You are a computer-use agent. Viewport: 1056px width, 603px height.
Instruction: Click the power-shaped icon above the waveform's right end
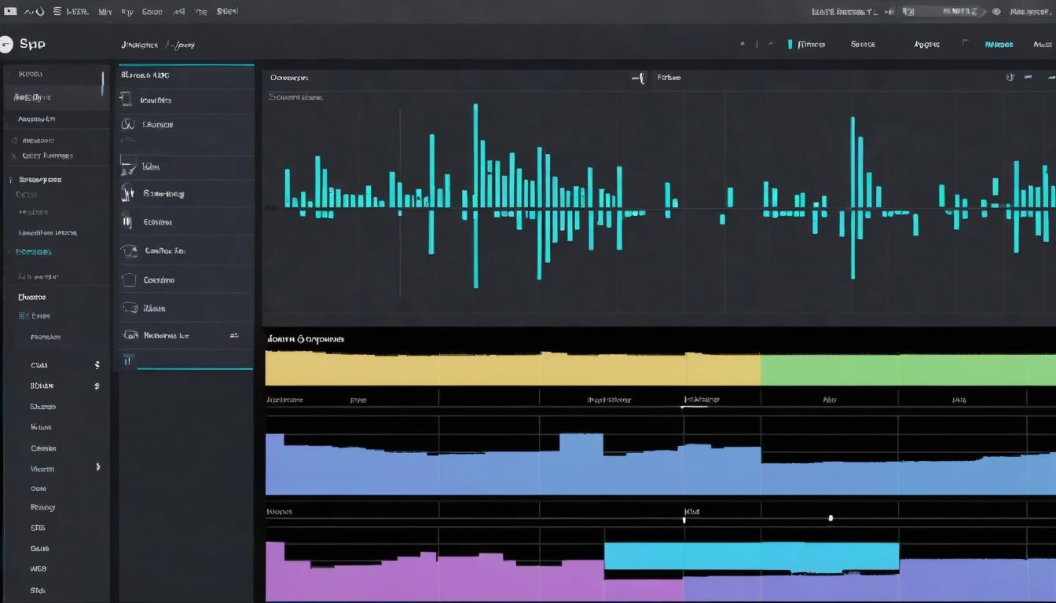click(1010, 77)
